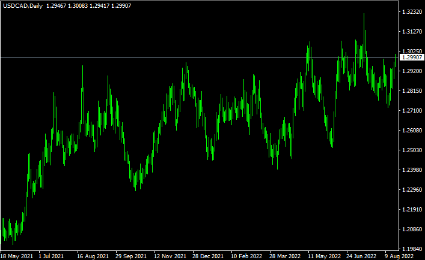Click the 10 Feb 2022 date label
Viewport: 425px width, 260px height.
(246, 256)
